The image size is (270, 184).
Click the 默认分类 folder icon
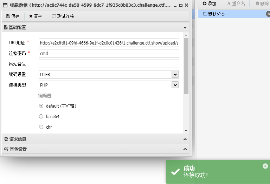pyautogui.click(x=205, y=14)
